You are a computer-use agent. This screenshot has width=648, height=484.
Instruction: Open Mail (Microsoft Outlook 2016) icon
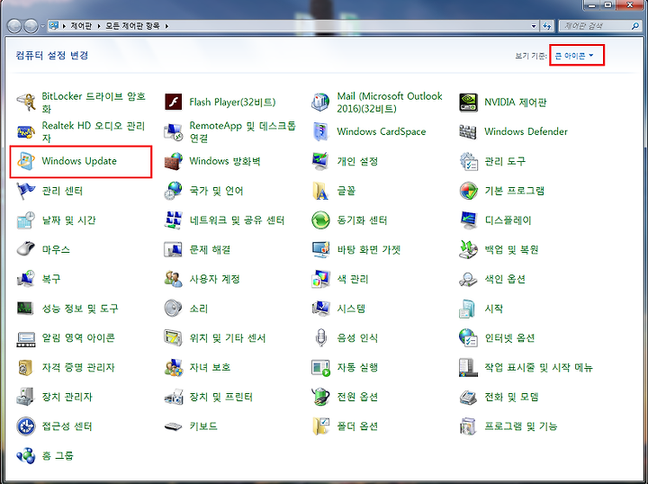(320, 102)
